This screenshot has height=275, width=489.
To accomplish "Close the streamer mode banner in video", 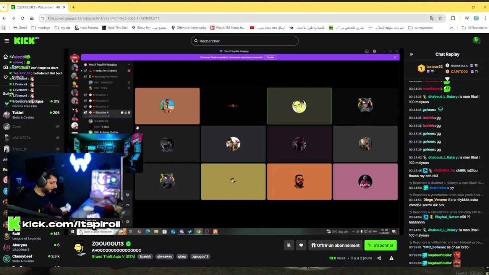I will click(395, 57).
